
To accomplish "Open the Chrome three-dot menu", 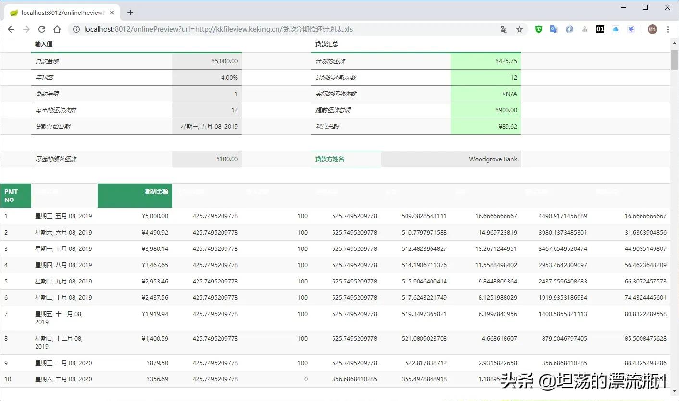I will [669, 29].
